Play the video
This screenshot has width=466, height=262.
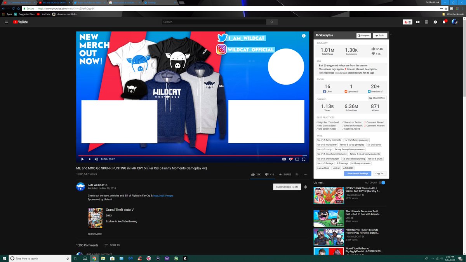tap(82, 159)
